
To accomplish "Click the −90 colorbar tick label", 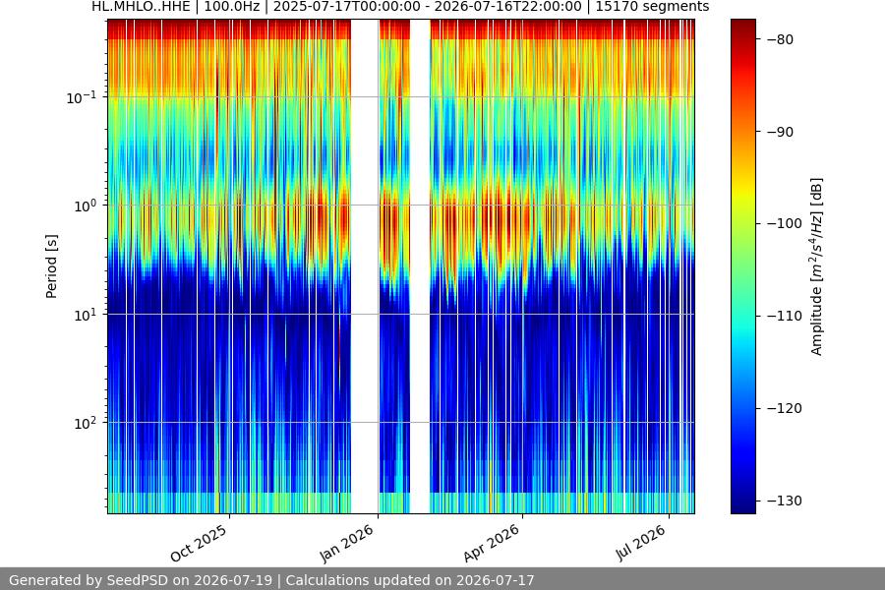I will [780, 132].
